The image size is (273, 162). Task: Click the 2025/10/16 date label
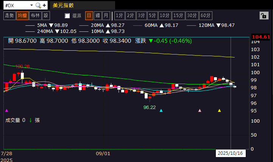click(x=231, y=153)
